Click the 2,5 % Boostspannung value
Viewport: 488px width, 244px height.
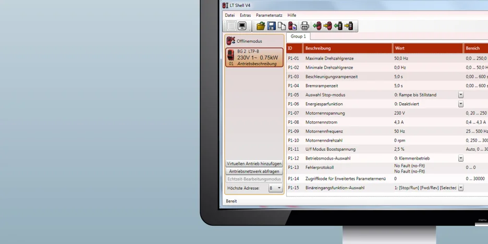pos(399,150)
